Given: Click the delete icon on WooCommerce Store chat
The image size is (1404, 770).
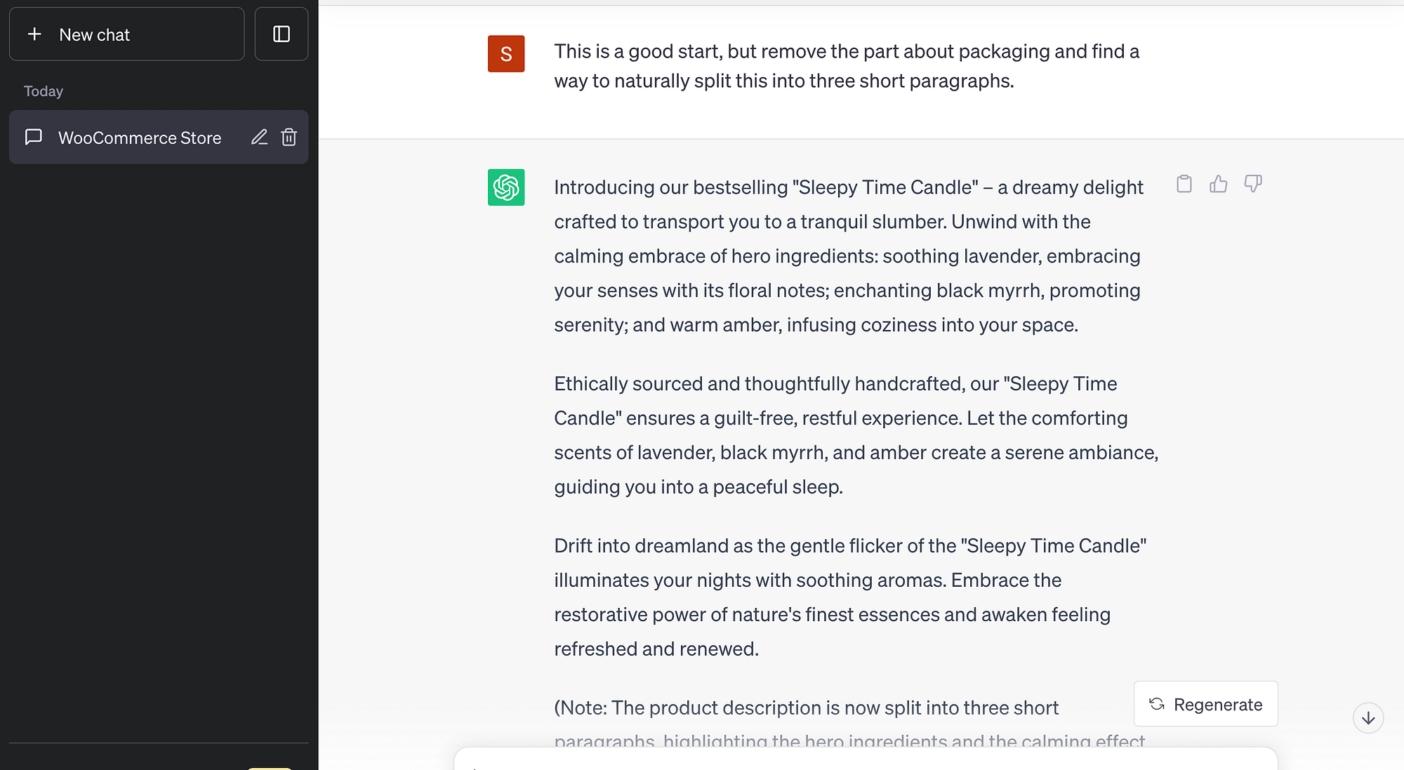Looking at the screenshot, I should (289, 137).
